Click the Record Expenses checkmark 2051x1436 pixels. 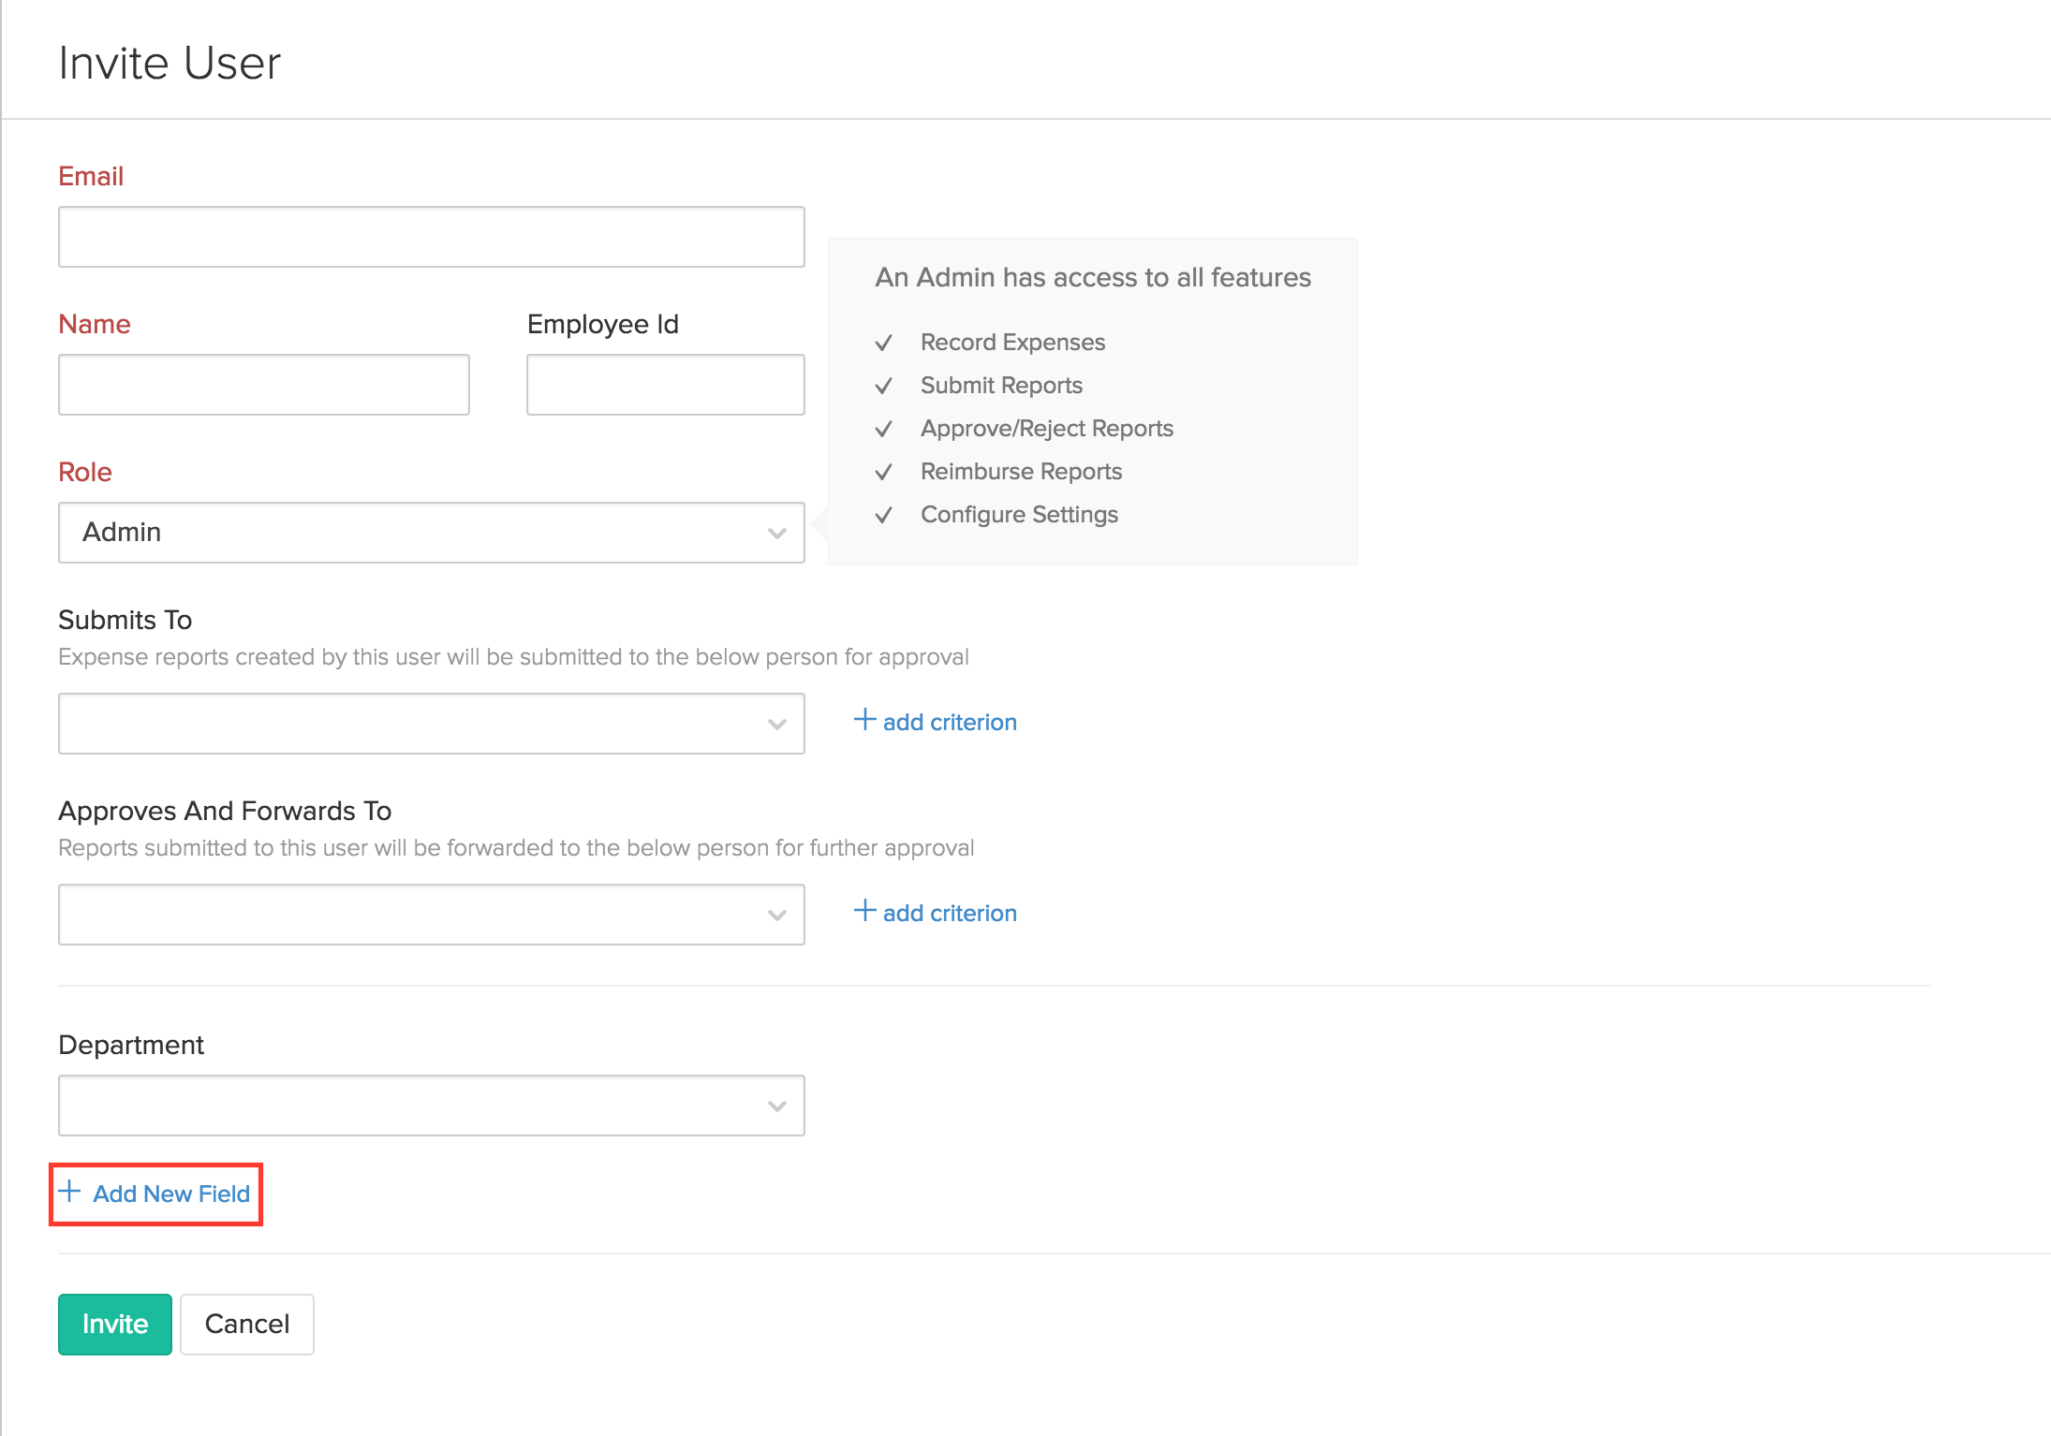[883, 343]
